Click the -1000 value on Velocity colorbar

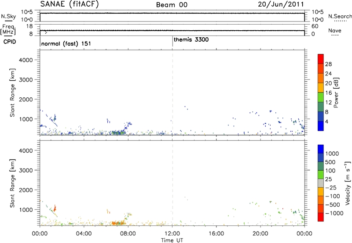(x=334, y=213)
